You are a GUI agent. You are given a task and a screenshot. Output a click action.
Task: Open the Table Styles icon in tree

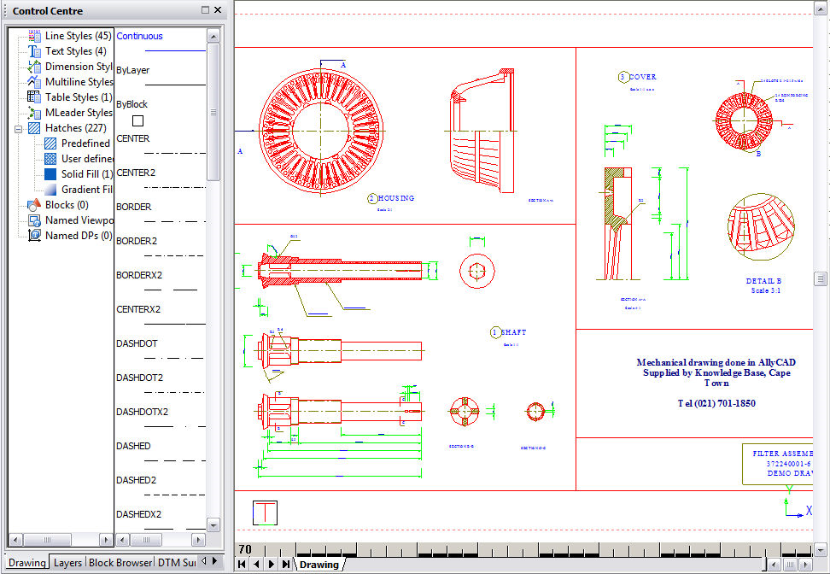[34, 97]
